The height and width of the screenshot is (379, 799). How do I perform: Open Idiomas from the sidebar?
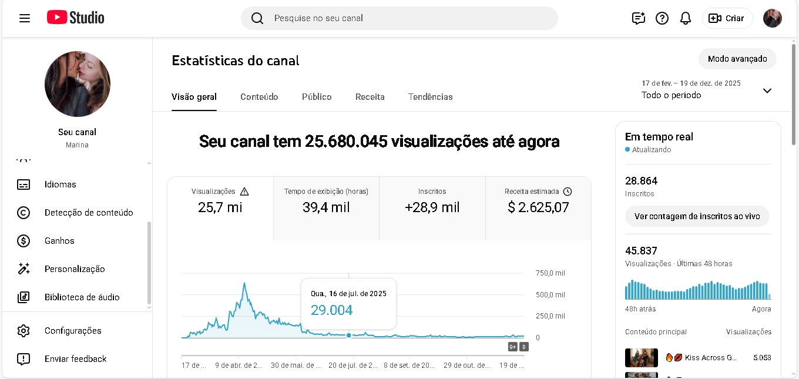[x=60, y=185]
